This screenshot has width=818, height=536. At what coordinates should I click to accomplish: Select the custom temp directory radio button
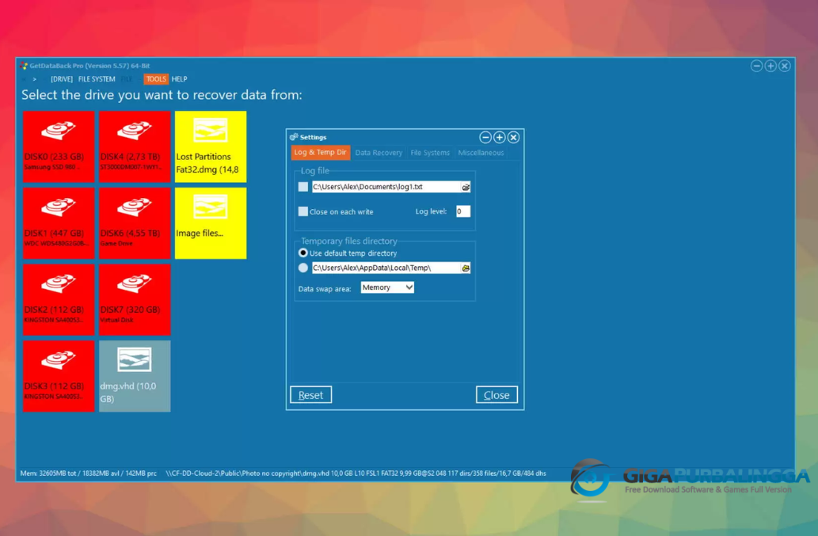click(x=303, y=268)
